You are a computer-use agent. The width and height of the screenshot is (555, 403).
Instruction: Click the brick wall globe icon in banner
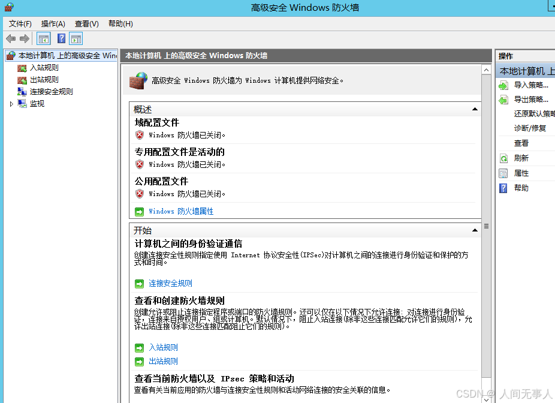pyautogui.click(x=138, y=81)
